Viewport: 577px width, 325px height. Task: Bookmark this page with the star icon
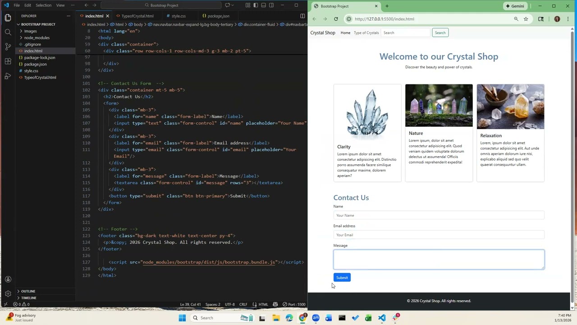[x=526, y=19]
